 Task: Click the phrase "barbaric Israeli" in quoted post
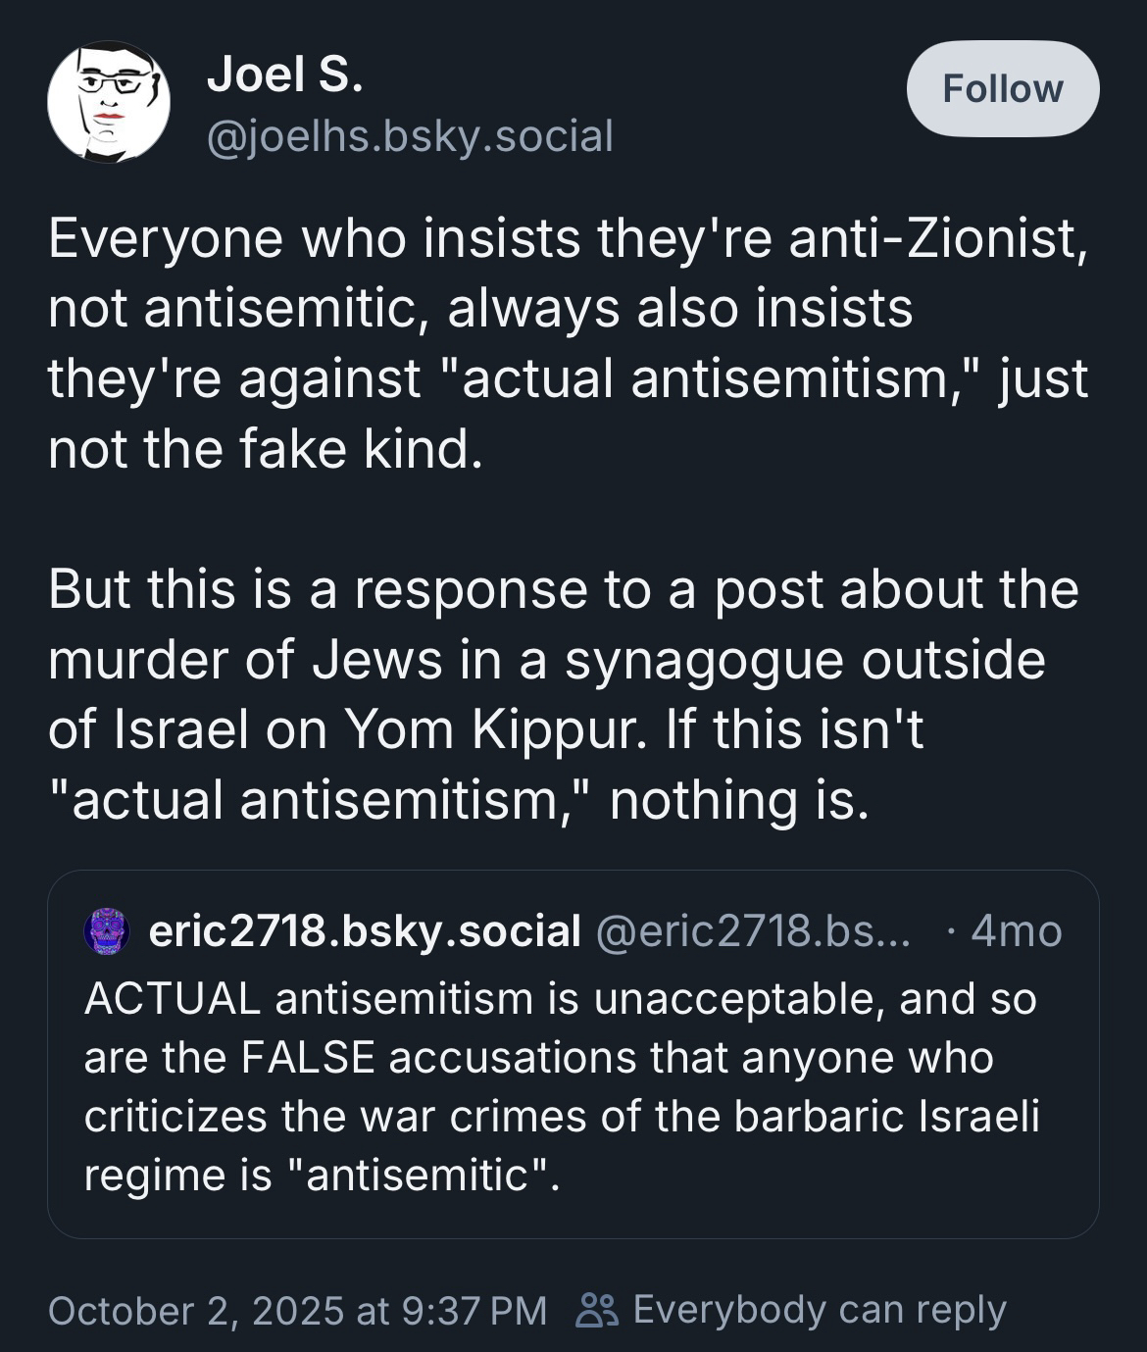pyautogui.click(x=886, y=1117)
